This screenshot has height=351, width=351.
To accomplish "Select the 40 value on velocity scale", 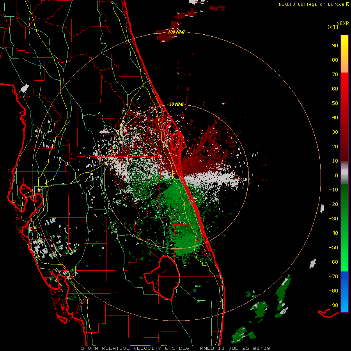I will click(335, 118).
